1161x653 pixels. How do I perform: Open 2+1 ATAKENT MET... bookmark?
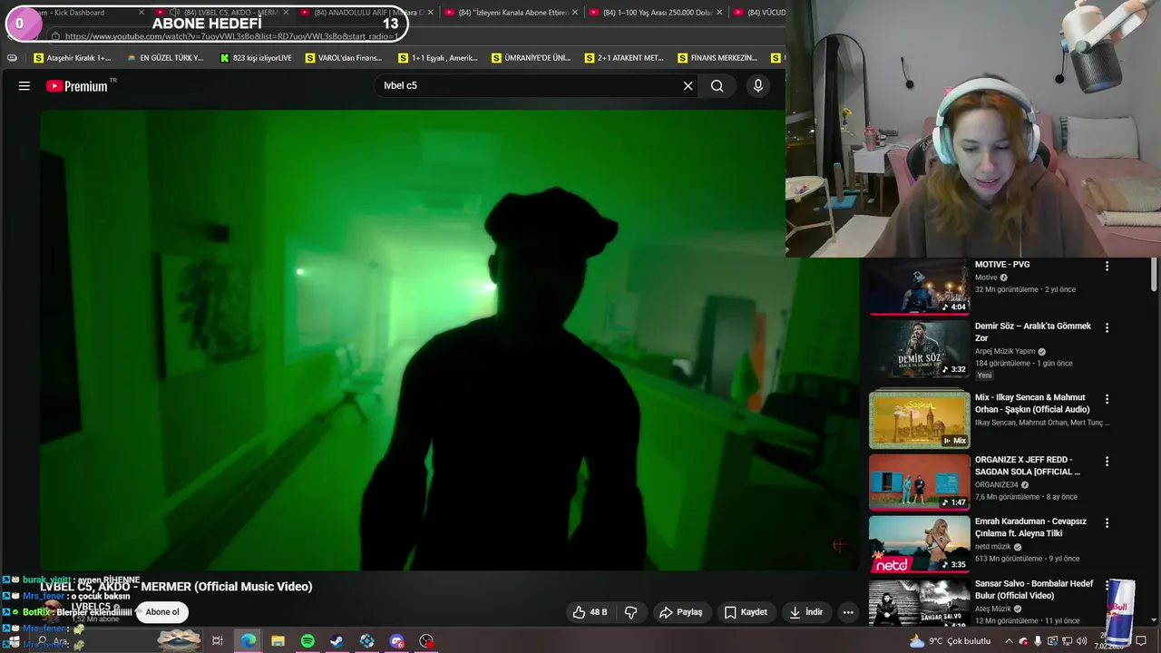(x=624, y=58)
